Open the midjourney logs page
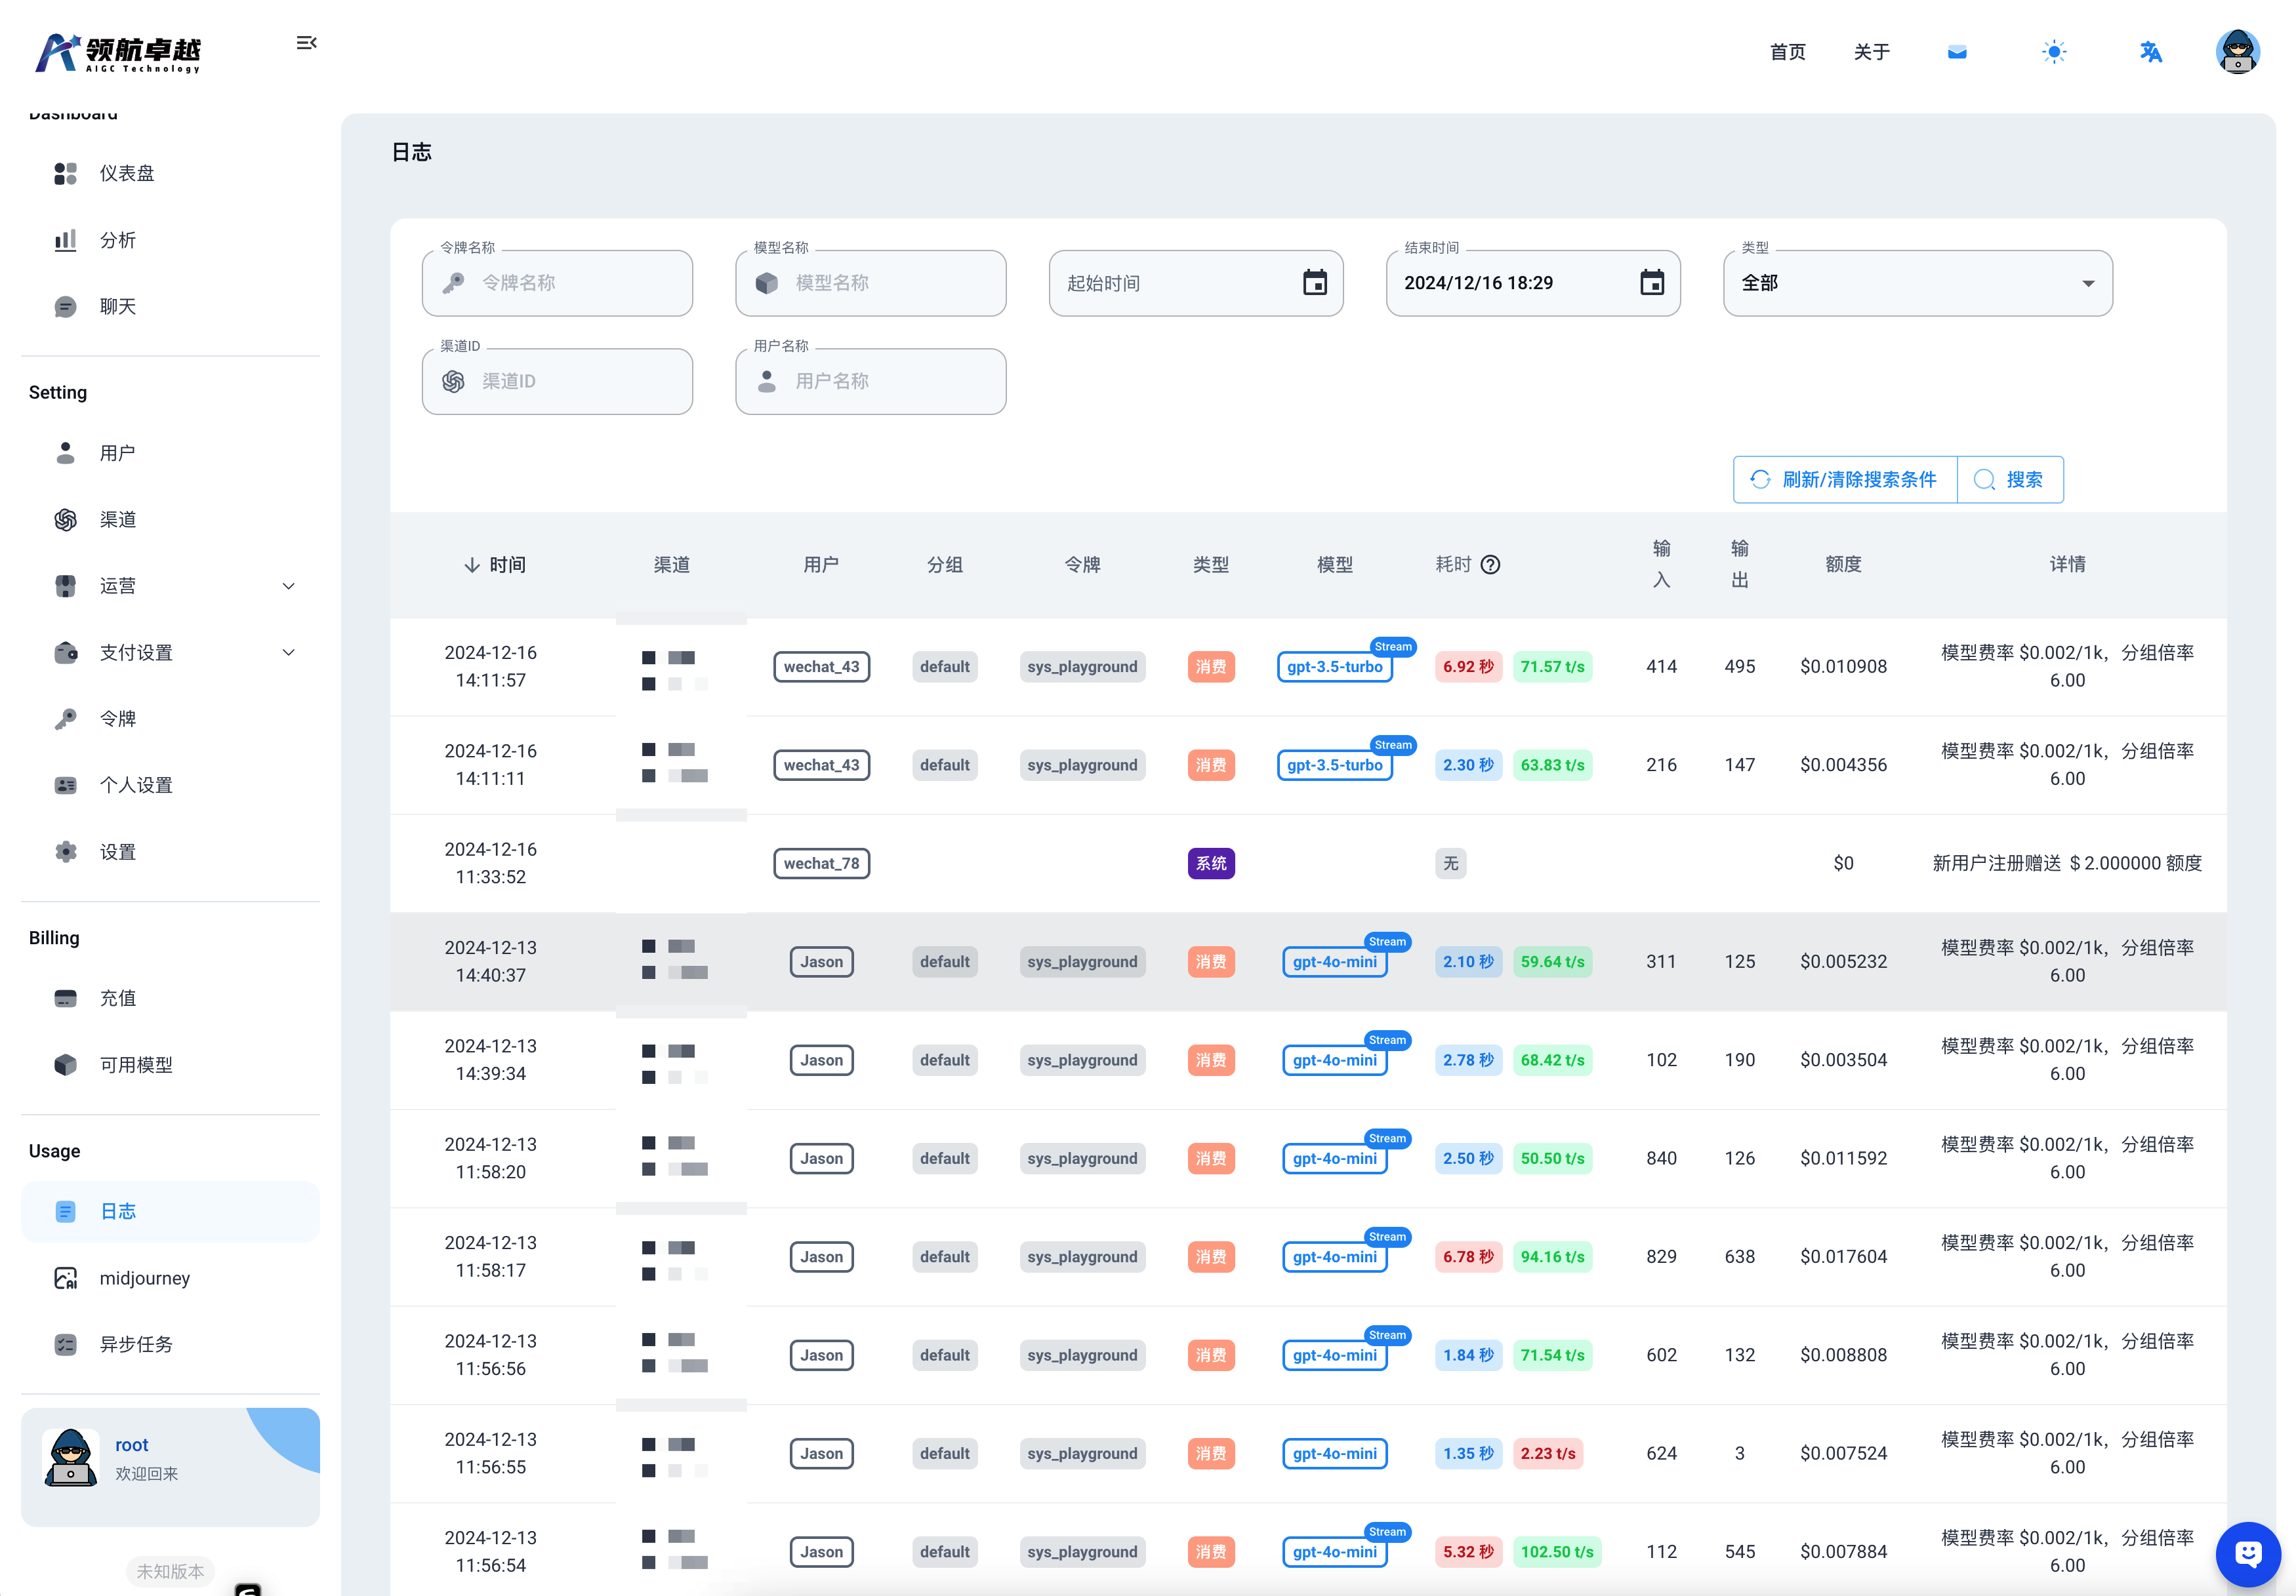Screen dimensions: 2296x1596 pyautogui.click(x=145, y=1278)
